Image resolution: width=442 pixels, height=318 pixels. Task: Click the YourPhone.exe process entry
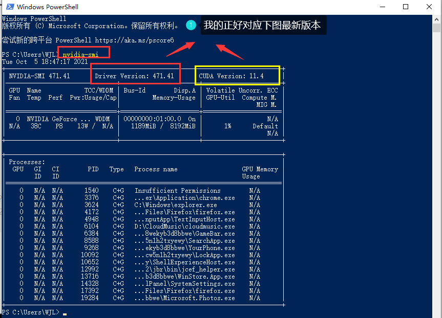pyautogui.click(x=185, y=248)
